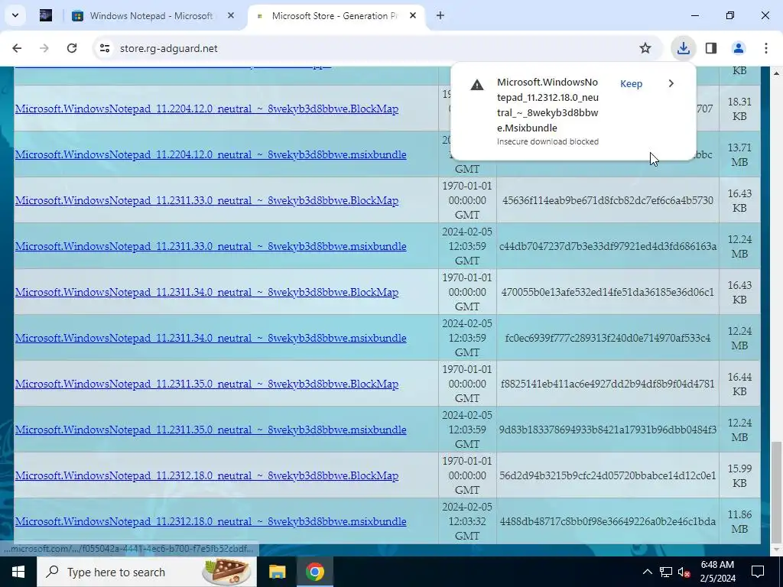Switch to the Windows Notepad - Microsoft tab
Viewport: 783px width, 587px height.
150,16
